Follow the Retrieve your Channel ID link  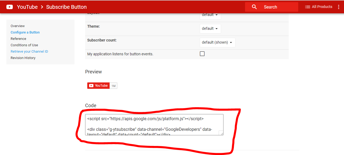pos(29,52)
